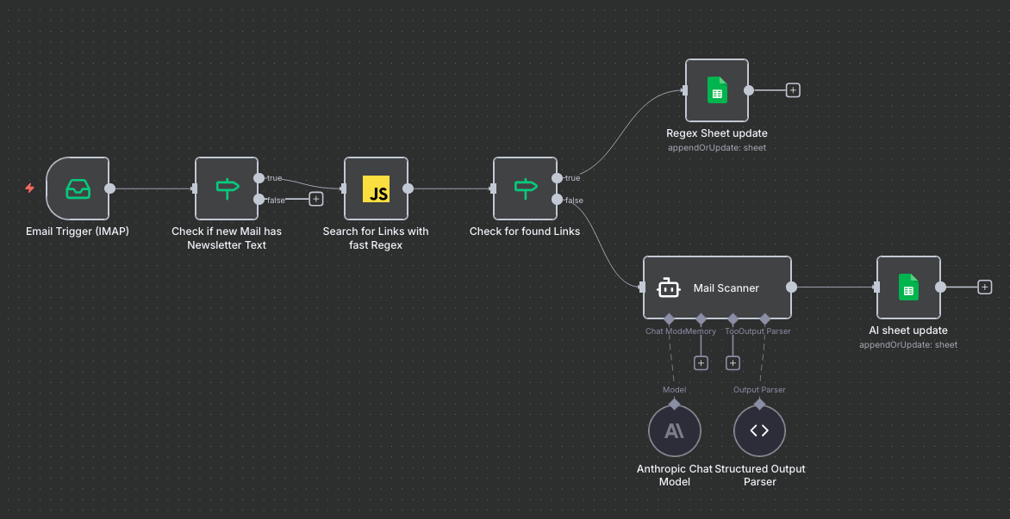Open the Search for Links with fast Regex code node
This screenshot has width=1010, height=519.
[375, 188]
